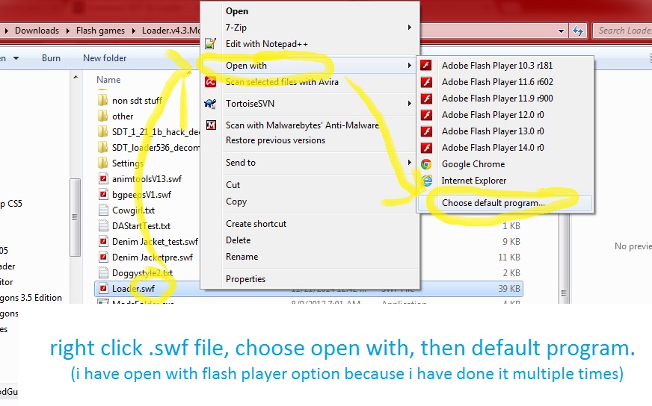652x406 pixels.
Task: Click the refresh icon beside address bar
Action: [x=577, y=31]
